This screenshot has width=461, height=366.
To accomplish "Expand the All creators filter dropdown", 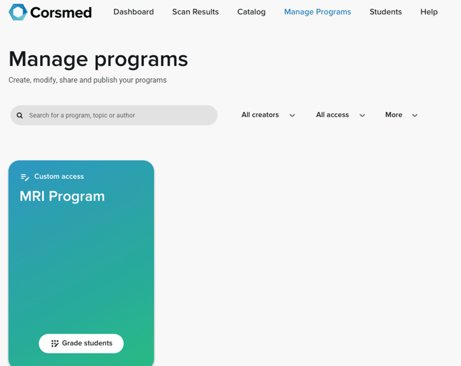I will (268, 115).
